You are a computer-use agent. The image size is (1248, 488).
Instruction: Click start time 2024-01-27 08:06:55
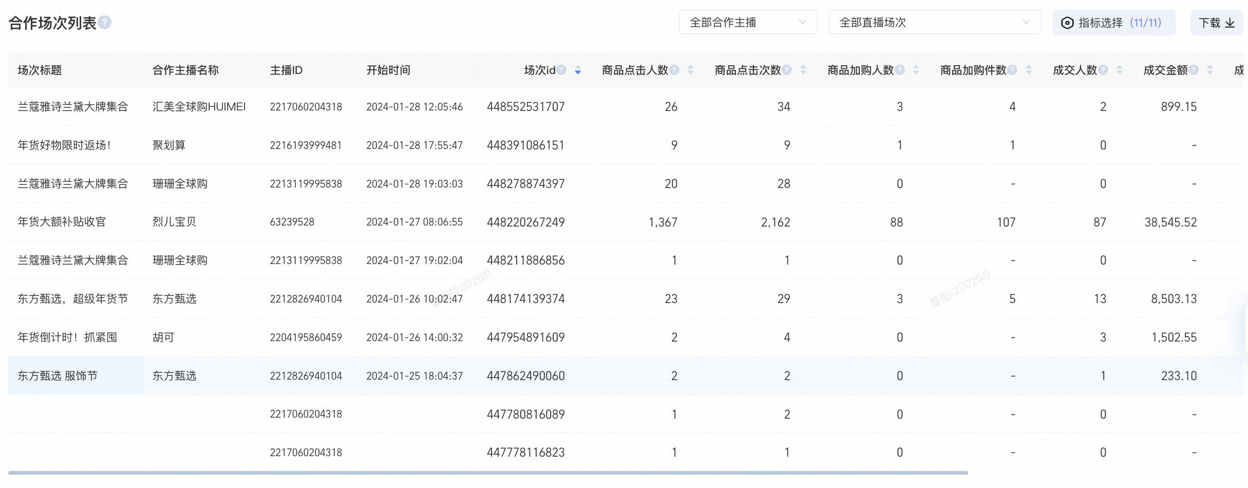click(x=414, y=222)
